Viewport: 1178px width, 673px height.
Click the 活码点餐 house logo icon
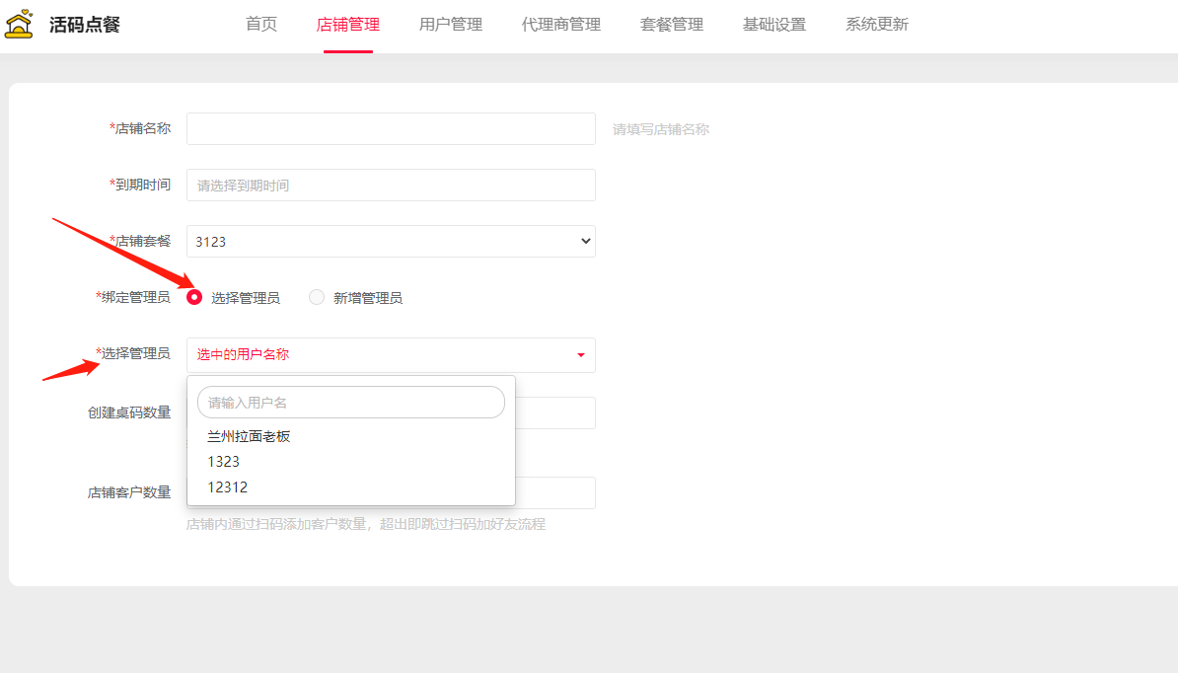tap(19, 25)
